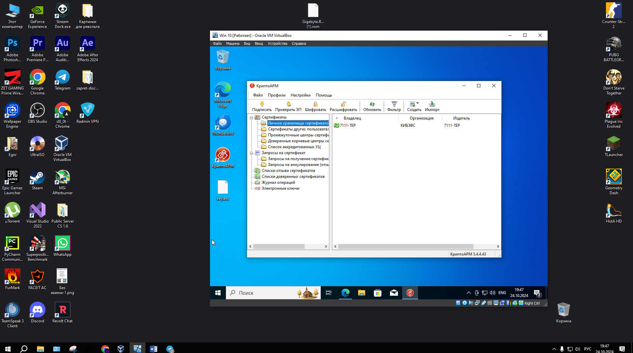
Task: Open the Помощь menu in КриптоАРМ
Action: click(324, 95)
